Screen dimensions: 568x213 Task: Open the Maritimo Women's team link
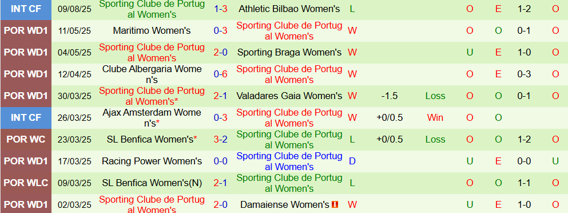click(152, 31)
